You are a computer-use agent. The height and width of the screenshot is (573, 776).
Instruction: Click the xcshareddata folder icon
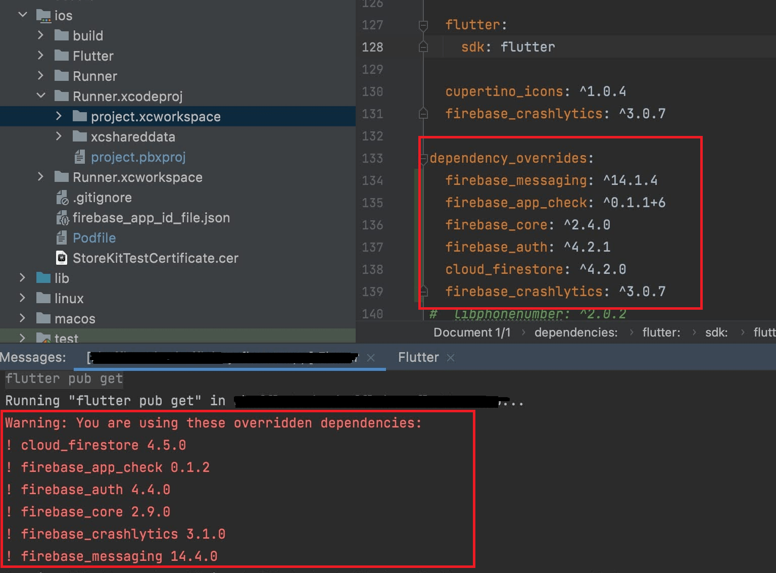tap(80, 136)
